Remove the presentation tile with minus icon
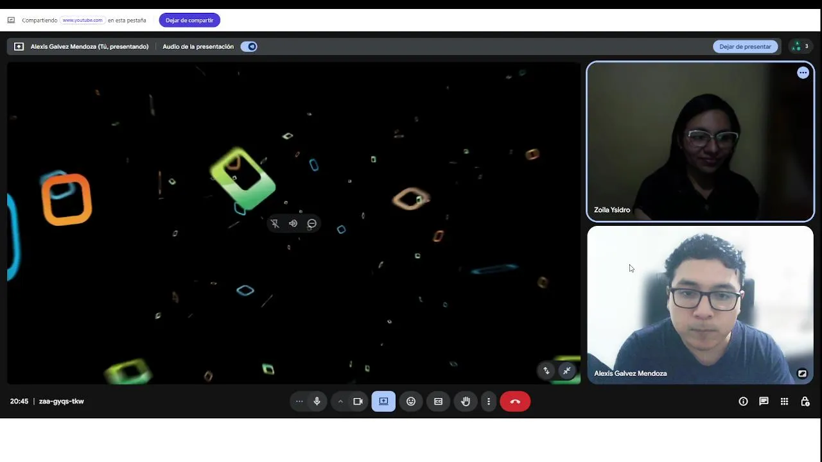The image size is (822, 462). (x=311, y=223)
